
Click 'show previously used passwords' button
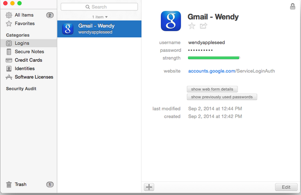tap(222, 97)
